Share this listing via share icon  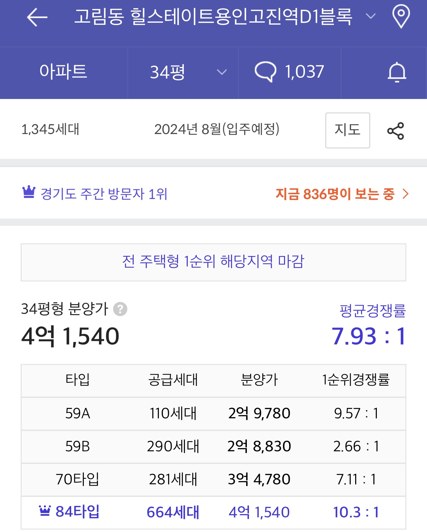click(x=396, y=131)
